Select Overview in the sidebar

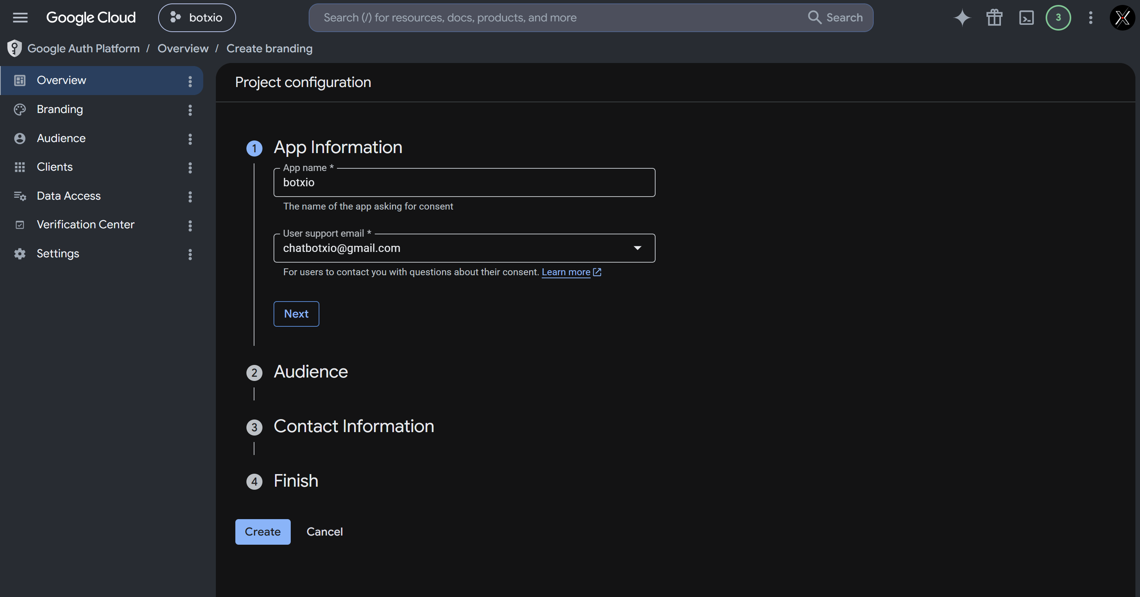pyautogui.click(x=102, y=81)
